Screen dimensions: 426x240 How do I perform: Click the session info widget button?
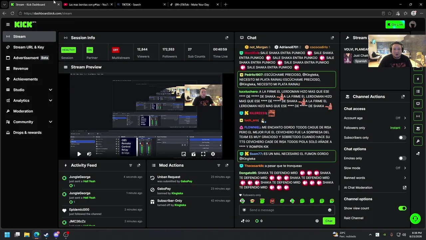[418, 116]
